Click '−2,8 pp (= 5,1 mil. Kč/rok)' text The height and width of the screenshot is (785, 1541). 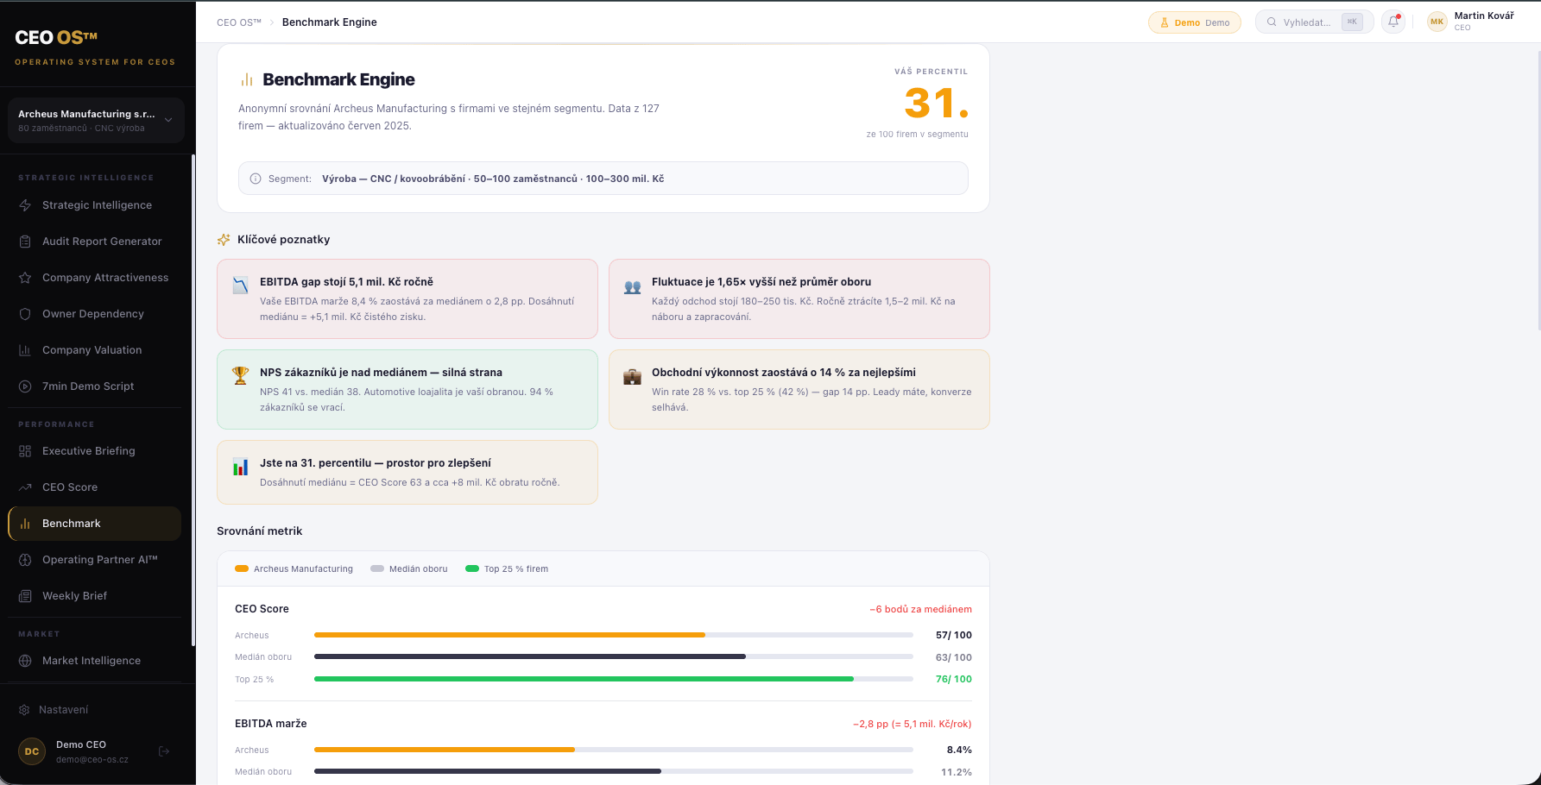(913, 724)
